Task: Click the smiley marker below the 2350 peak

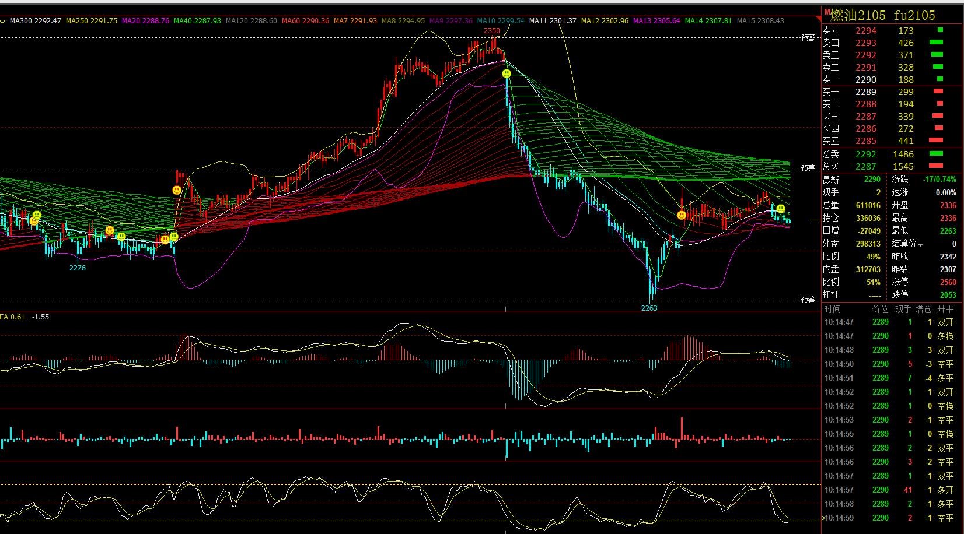Action: coord(507,74)
